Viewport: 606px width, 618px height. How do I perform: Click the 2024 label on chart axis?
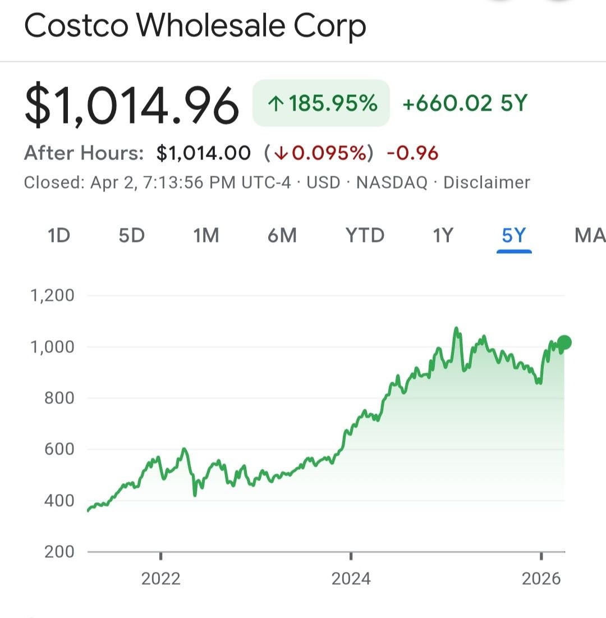351,579
